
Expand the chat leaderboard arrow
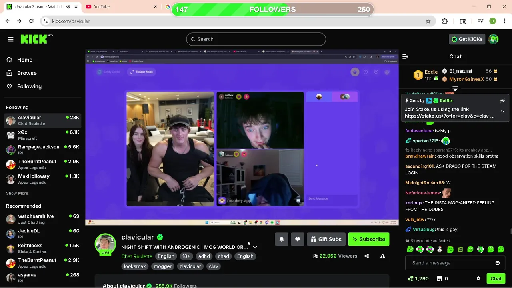click(455, 89)
